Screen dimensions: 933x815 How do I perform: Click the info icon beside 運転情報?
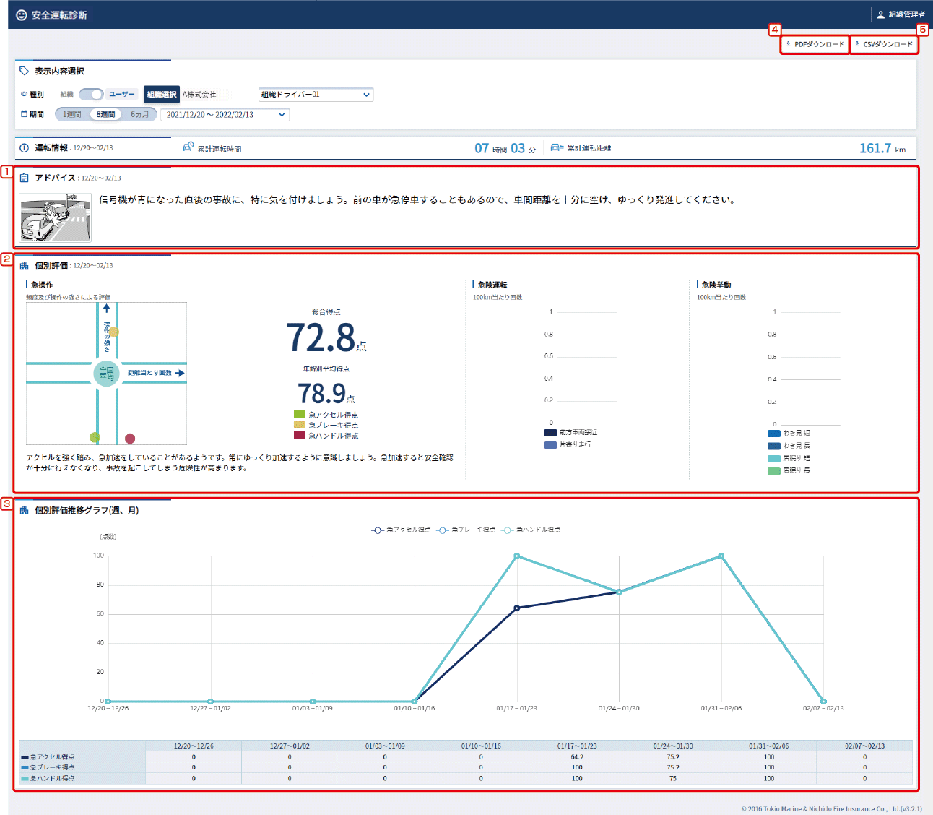[25, 147]
